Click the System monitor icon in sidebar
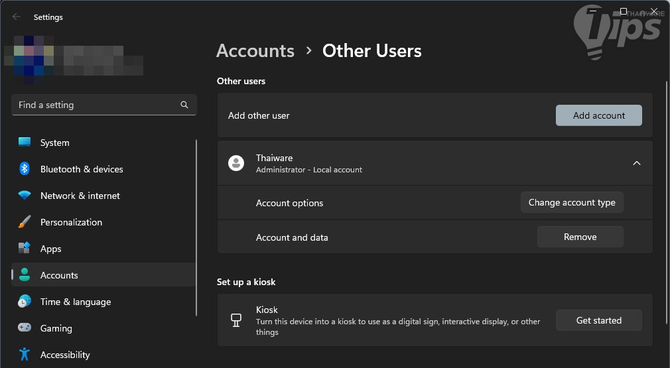The height and width of the screenshot is (368, 670). 25,143
